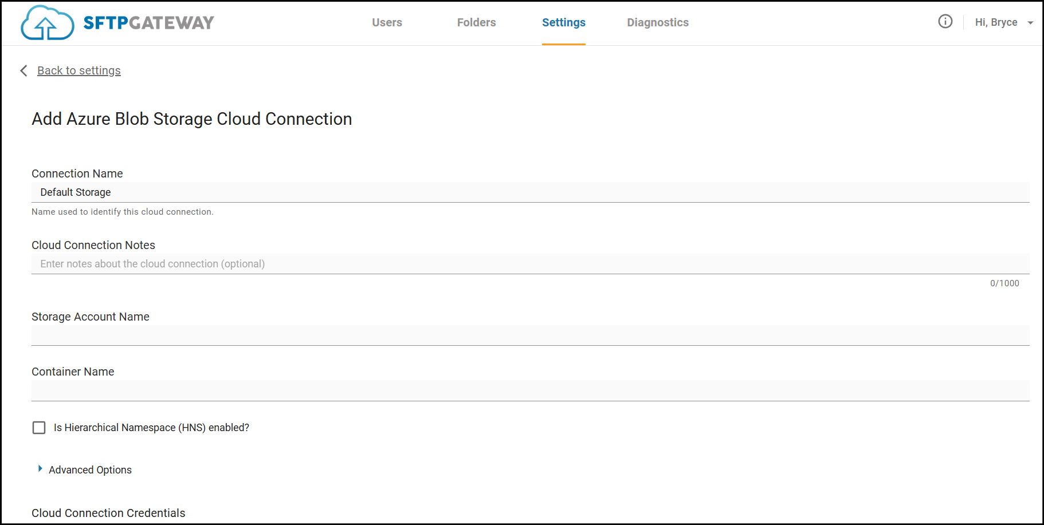
Task: Click the Add Azure Blob Storage page heading
Action: (x=191, y=119)
